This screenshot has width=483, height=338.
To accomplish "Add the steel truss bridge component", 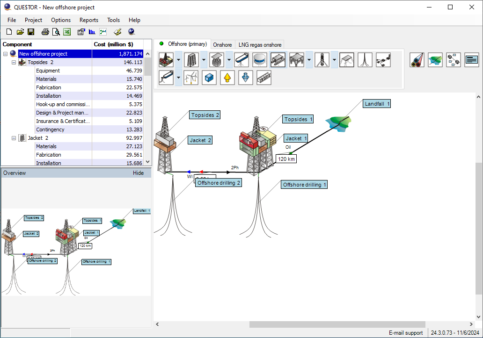I will tap(264, 78).
